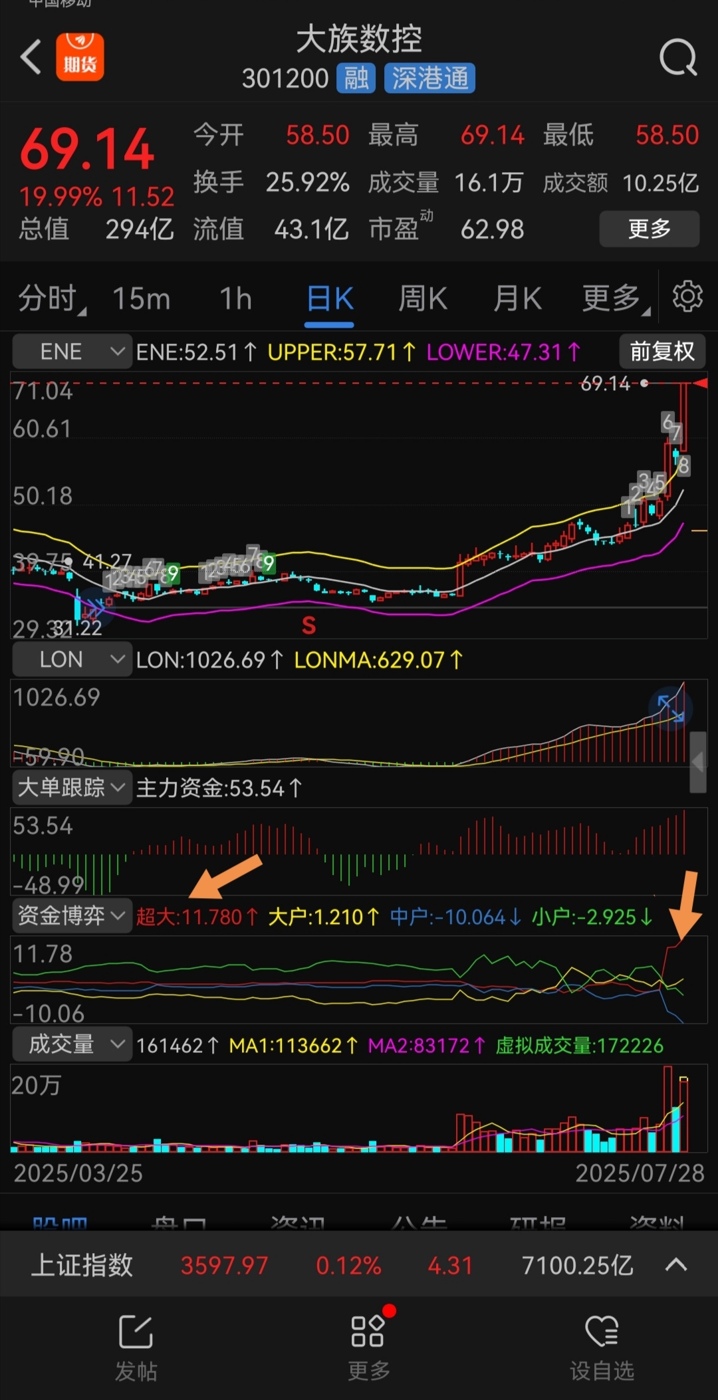This screenshot has height=1400, width=718.
Task: Switch to the 周K weekly tab
Action: [423, 298]
